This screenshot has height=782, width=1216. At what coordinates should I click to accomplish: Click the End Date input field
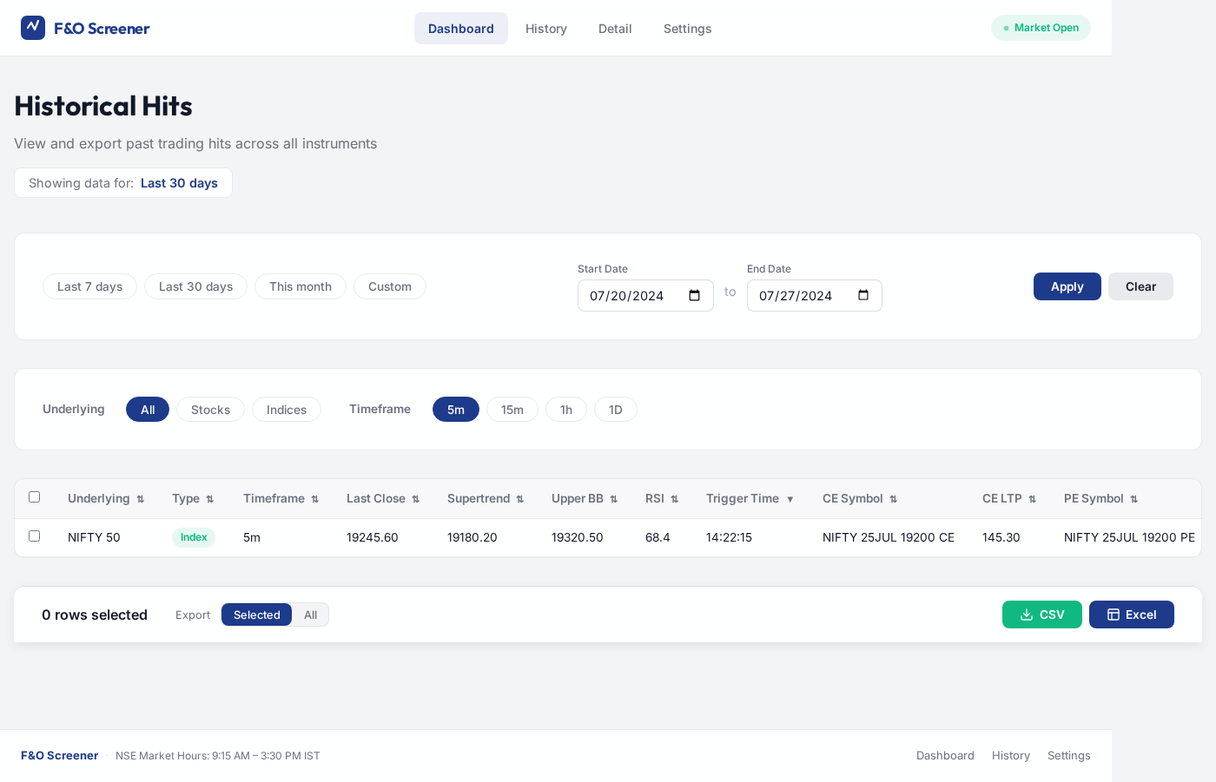pos(815,296)
